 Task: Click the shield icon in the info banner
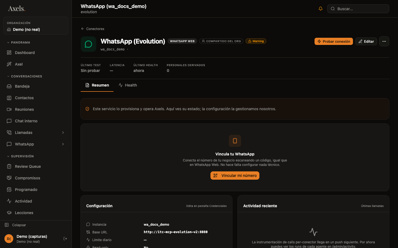87,109
